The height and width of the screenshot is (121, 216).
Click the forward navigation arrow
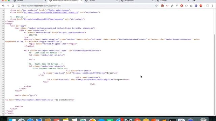(x=8, y=6)
